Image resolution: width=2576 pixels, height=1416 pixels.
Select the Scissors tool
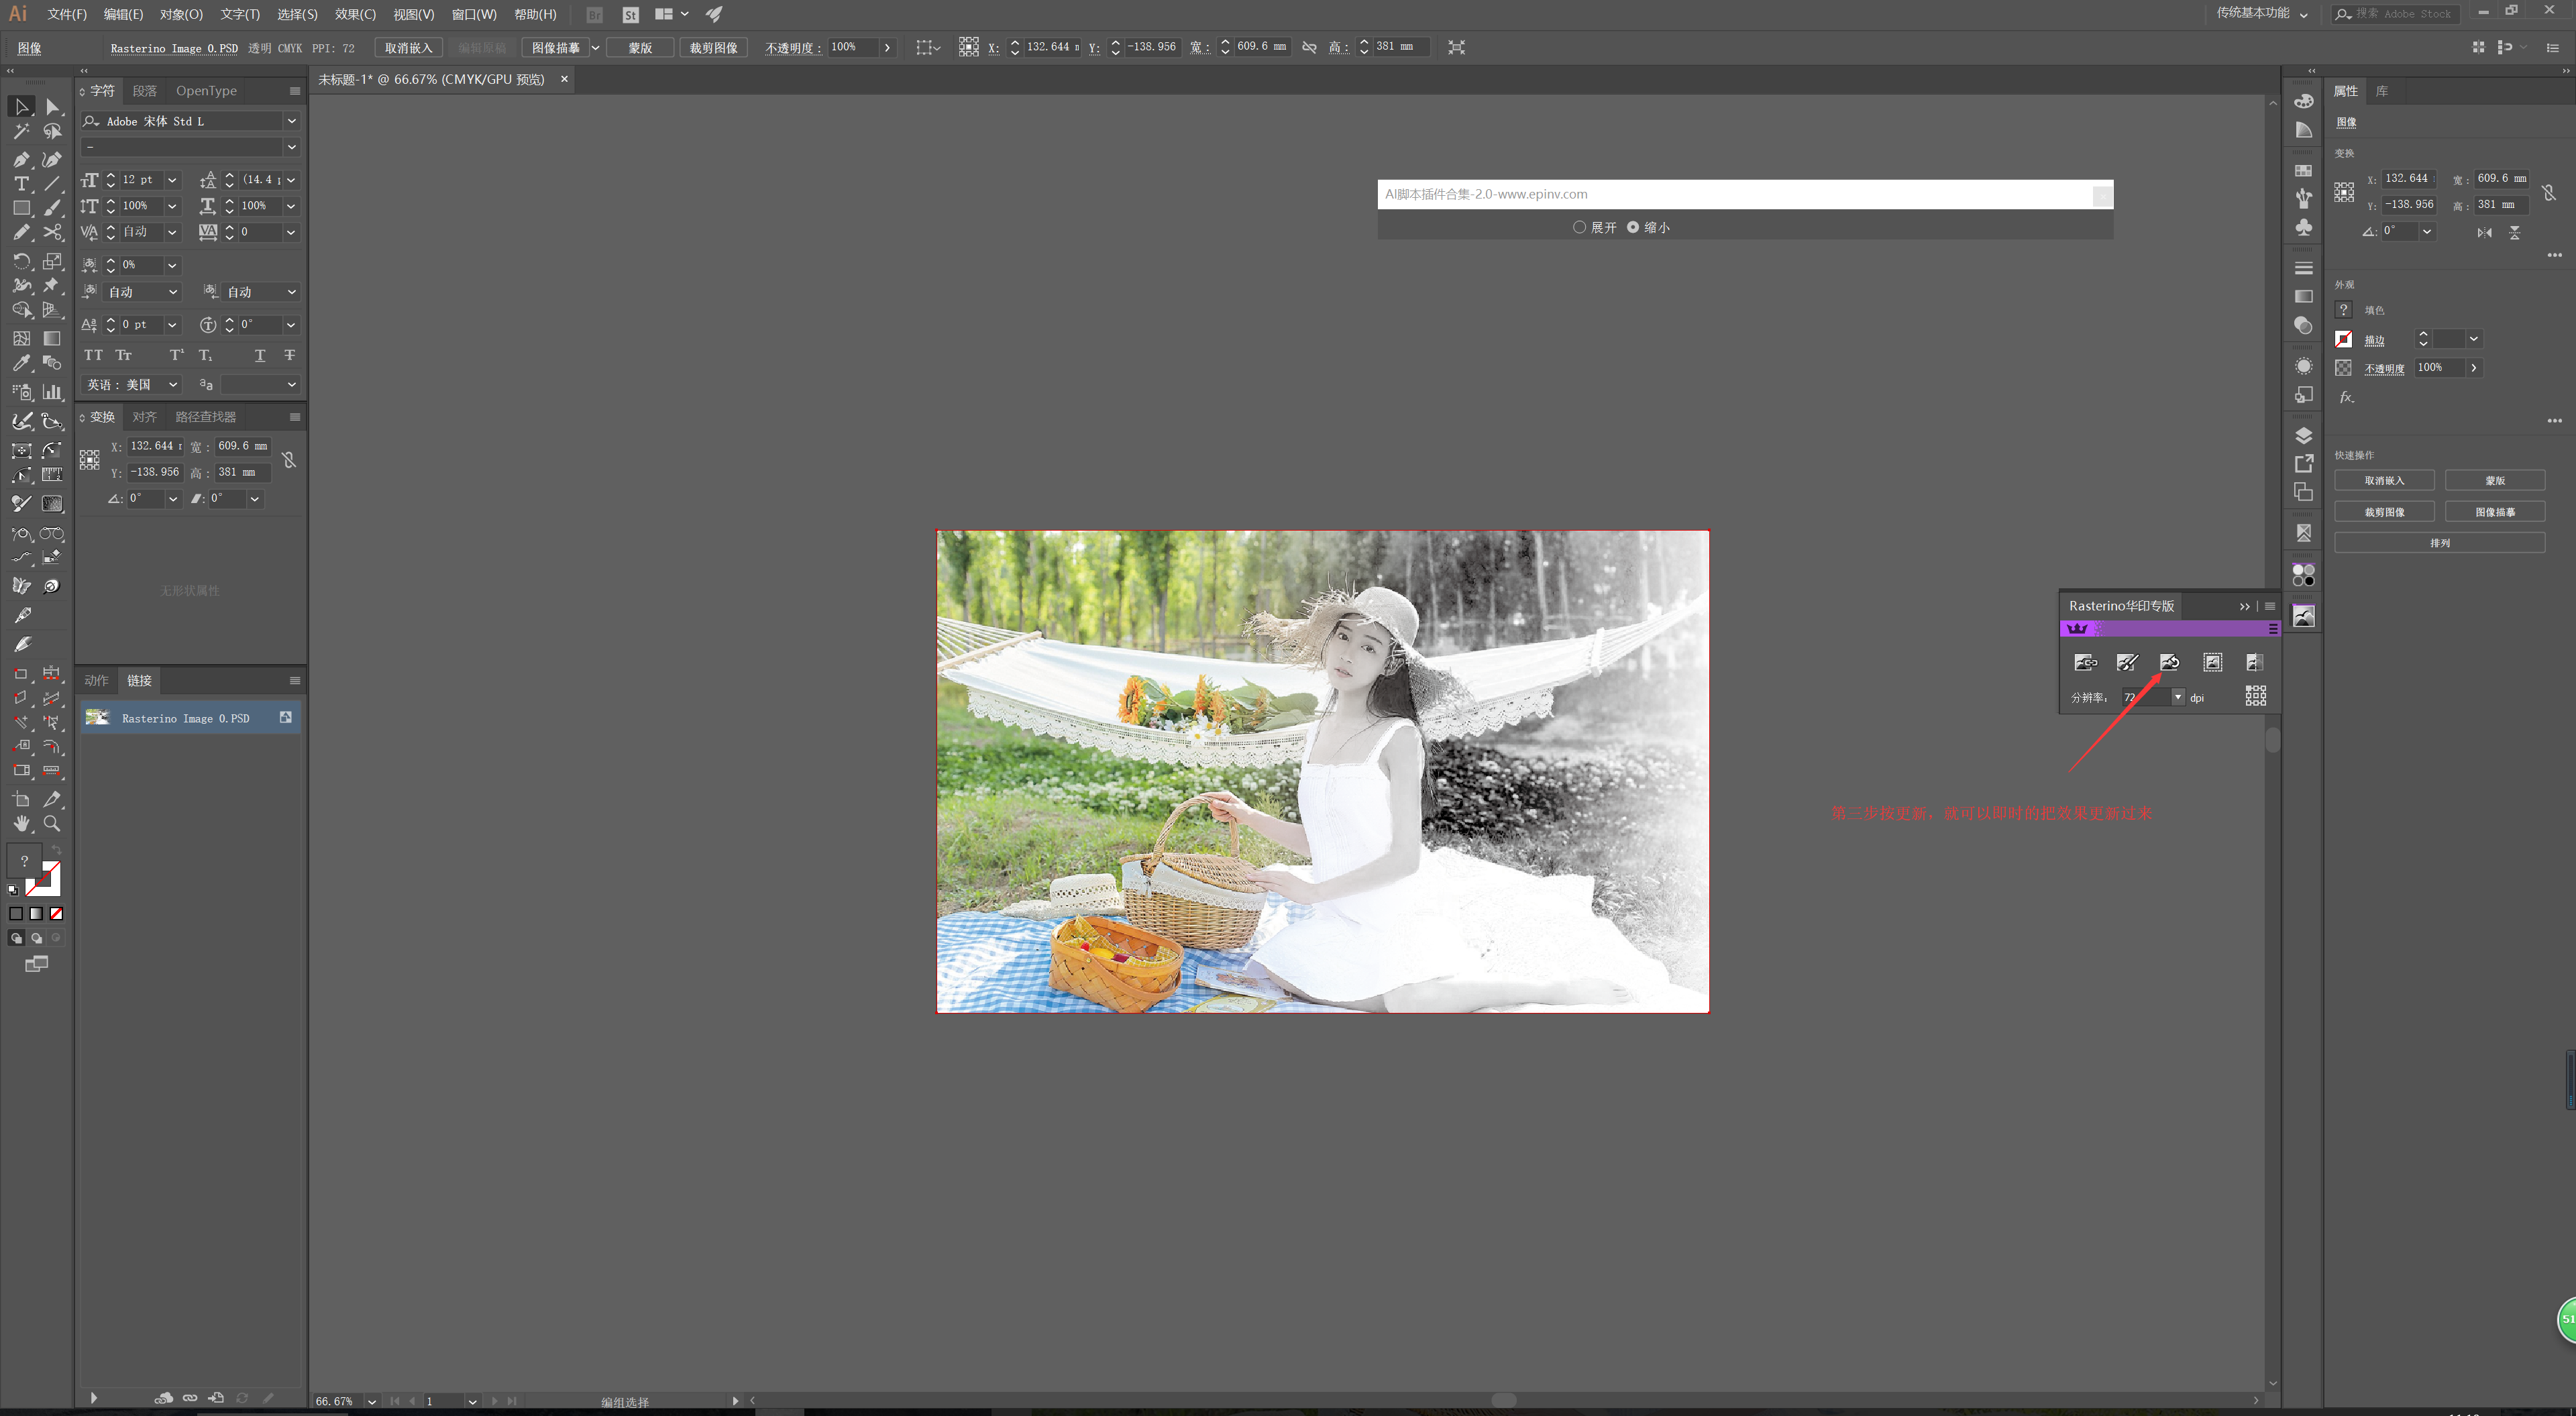[x=52, y=233]
